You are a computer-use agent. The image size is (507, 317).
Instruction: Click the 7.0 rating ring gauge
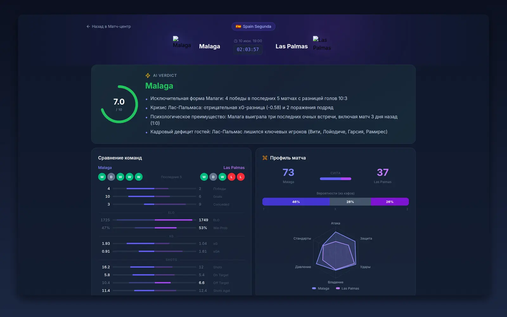[119, 104]
